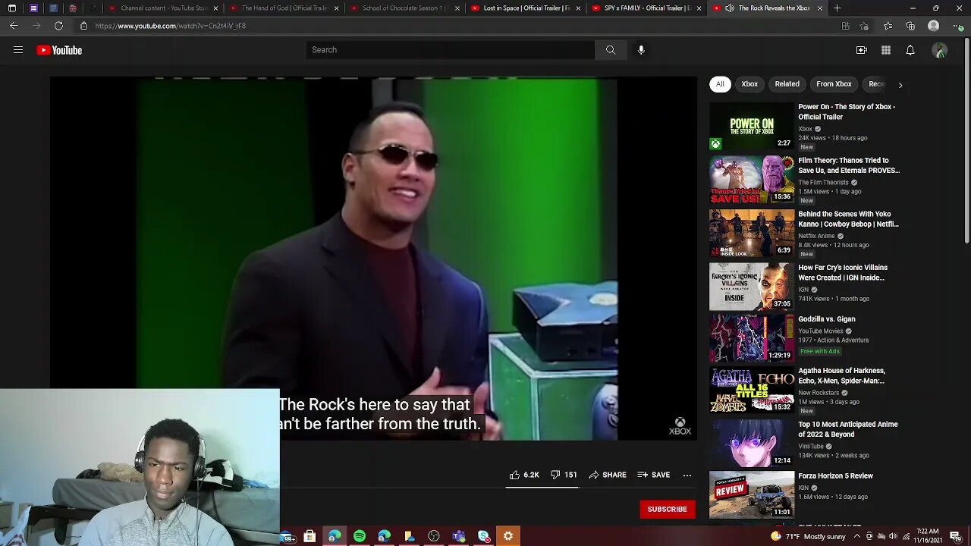Open Settings gear on the taskbar
The image size is (971, 546).
508,536
